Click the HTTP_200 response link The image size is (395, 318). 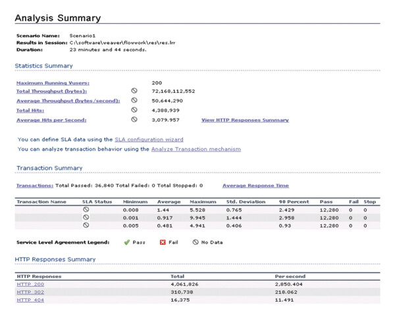click(30, 284)
